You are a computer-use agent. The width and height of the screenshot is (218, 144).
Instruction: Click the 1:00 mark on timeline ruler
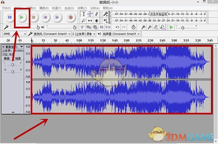tap(79, 40)
